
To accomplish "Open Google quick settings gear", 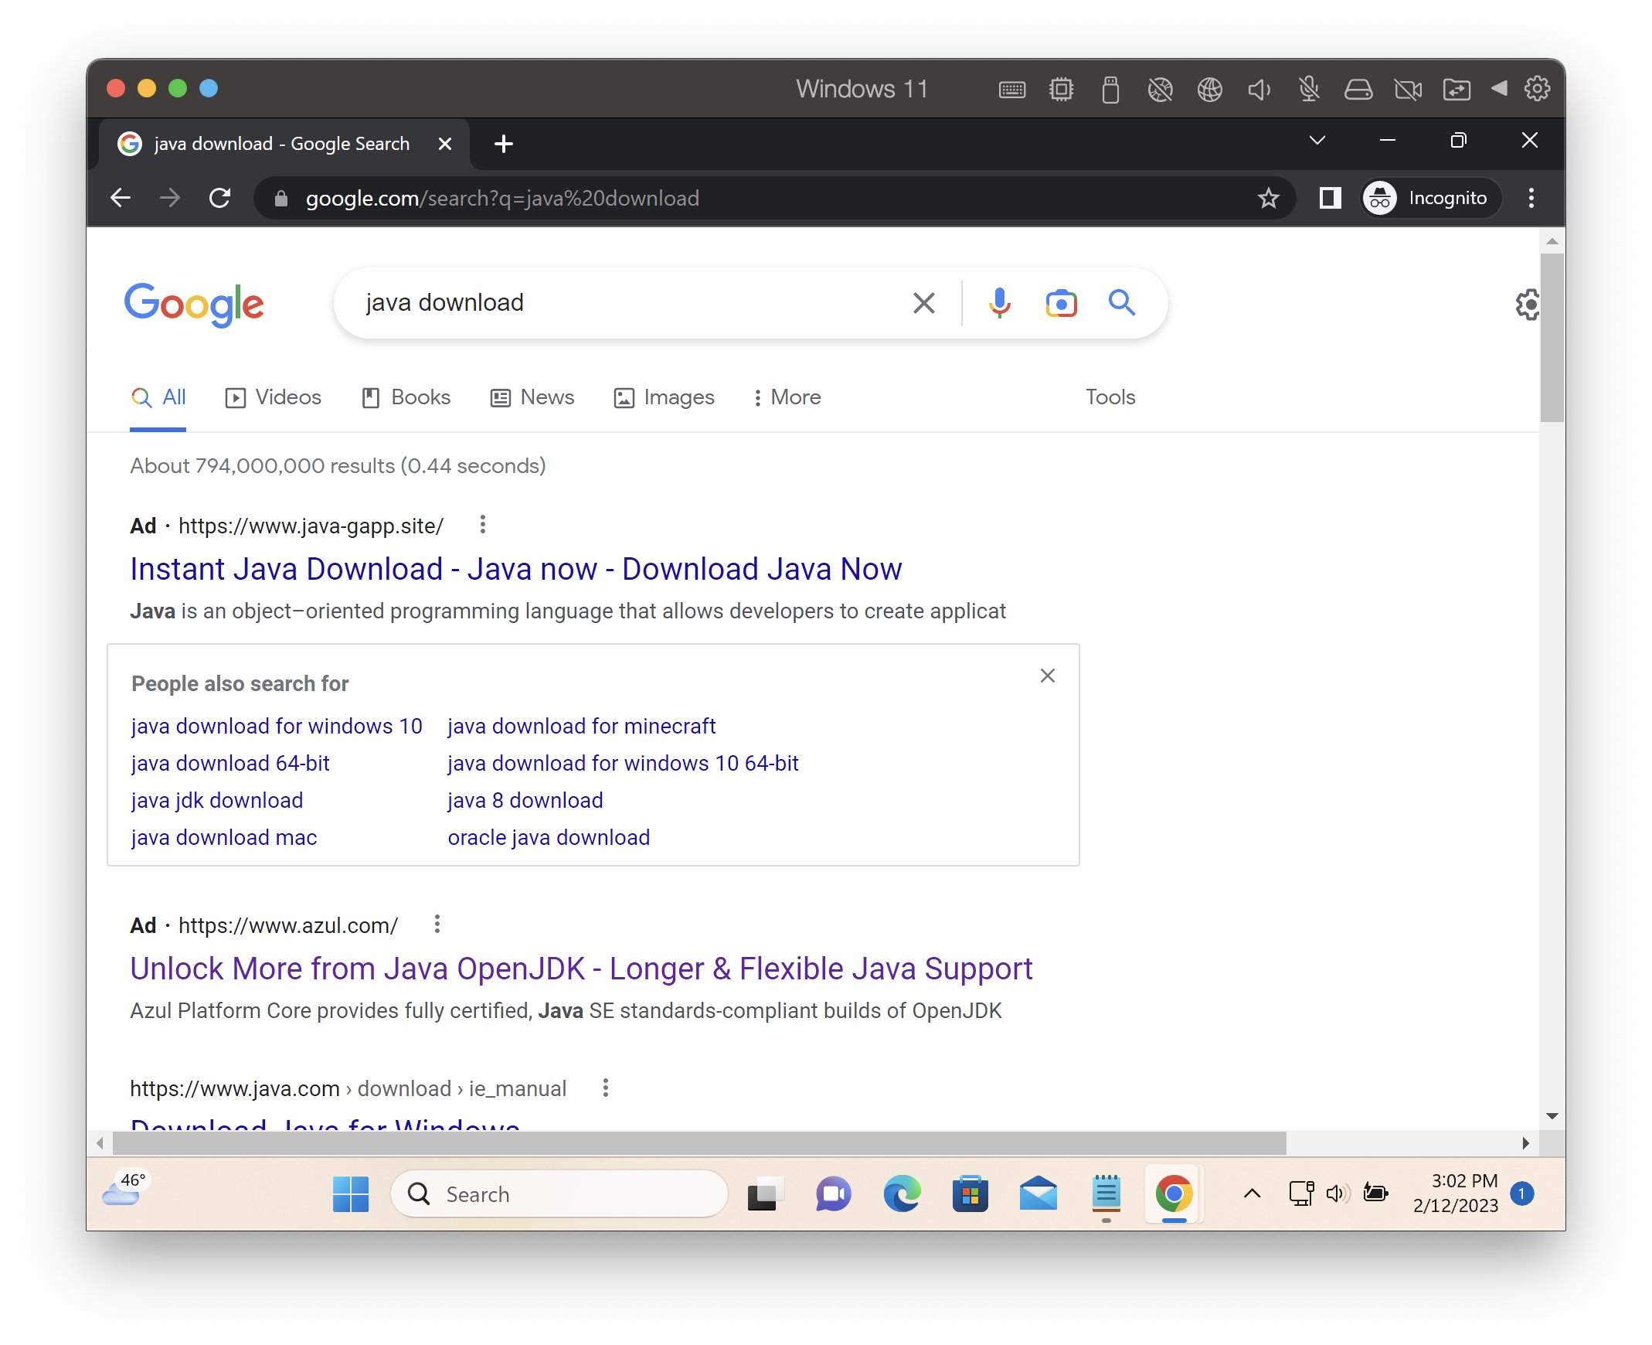I will (x=1526, y=305).
